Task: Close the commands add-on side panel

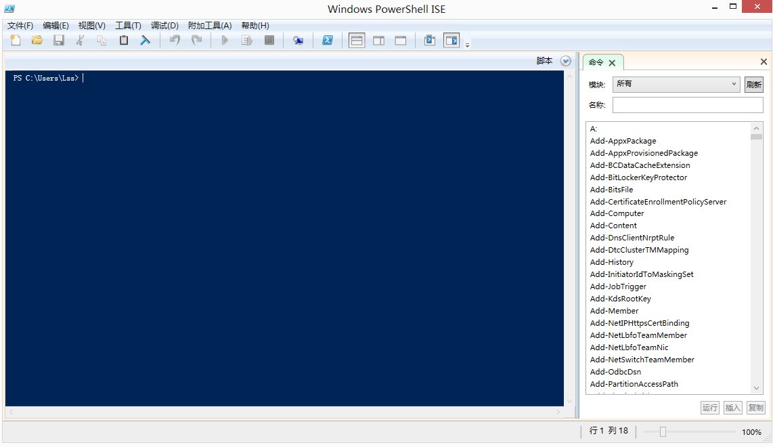Action: point(764,62)
